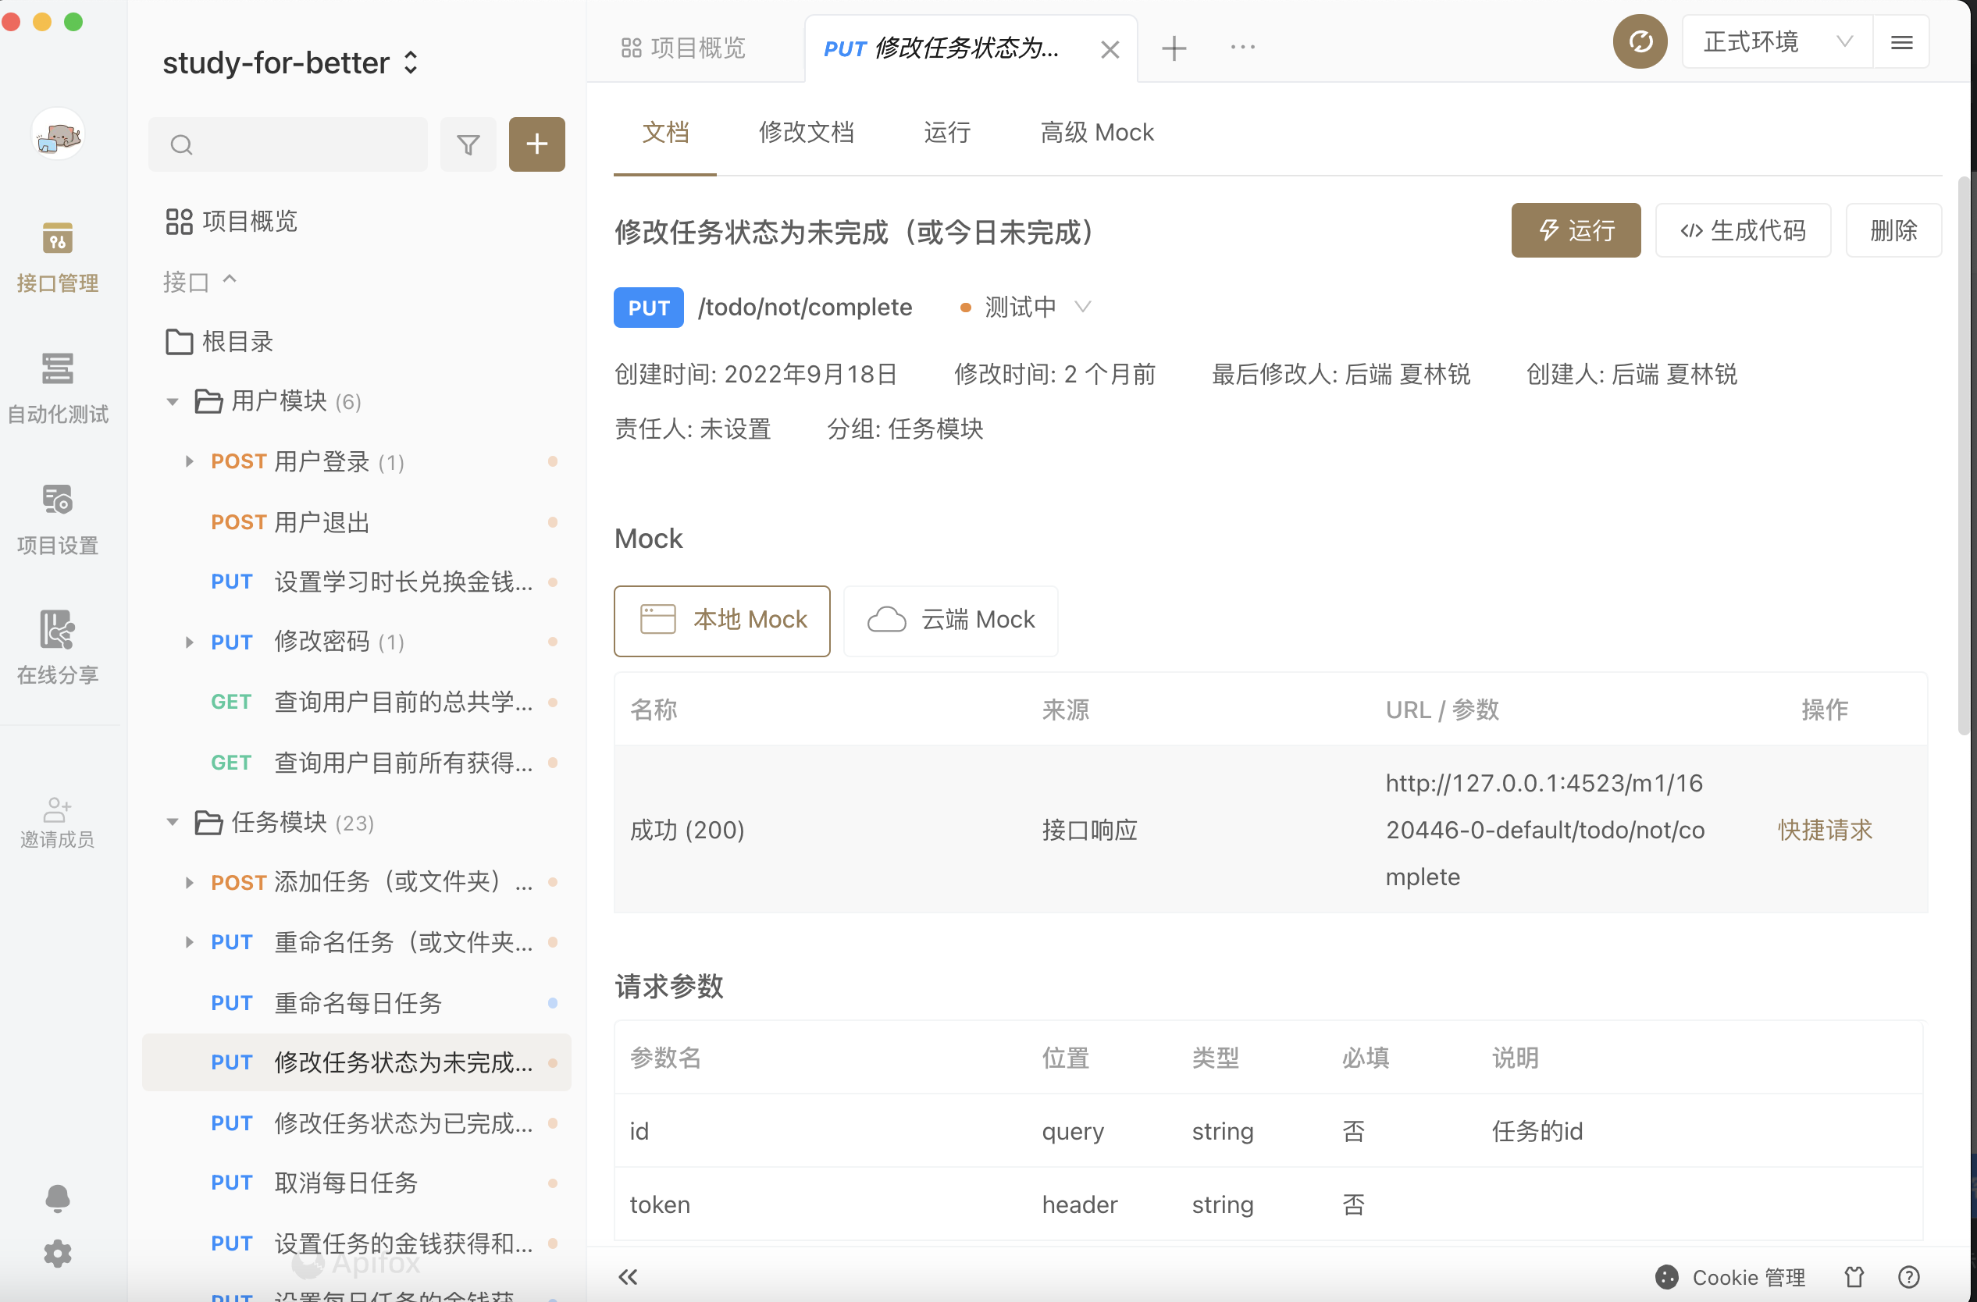Click 生成代码 button
Screen dimensions: 1977x1302
point(1743,230)
